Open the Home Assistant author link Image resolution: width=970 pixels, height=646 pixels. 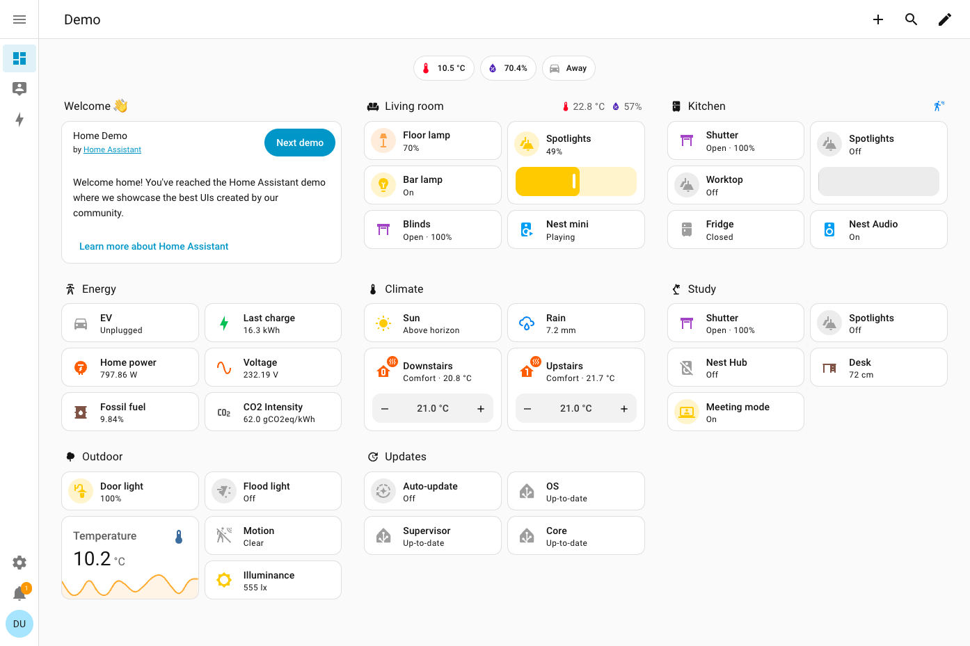tap(112, 150)
